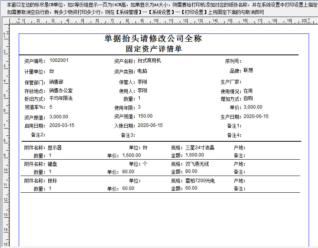Screen dimensions: 318x248
Task: Click the production date value 2020-06-15
Action: tap(256, 116)
